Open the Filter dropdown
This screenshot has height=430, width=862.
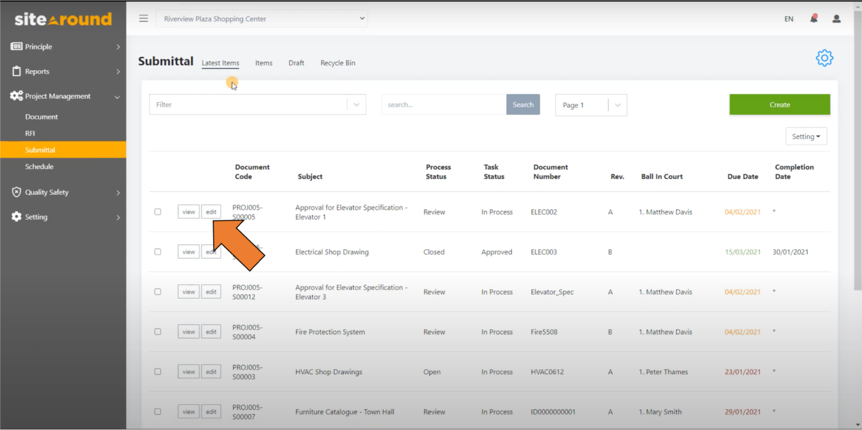pyautogui.click(x=257, y=105)
